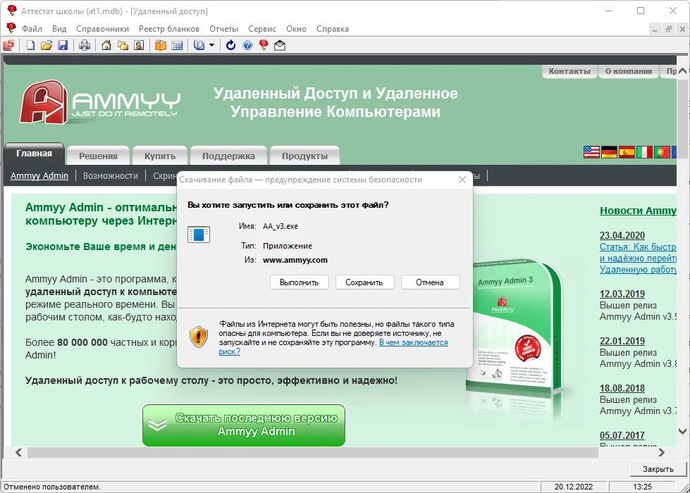Click the horizontal scrollbar right arrow
The image size is (690, 493).
pos(661,452)
